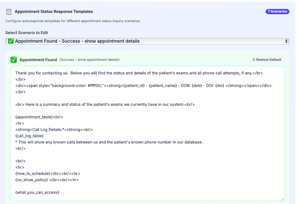Click the {call_log_table} placeholder line
The height and width of the screenshot is (204, 298).
tap(29, 136)
